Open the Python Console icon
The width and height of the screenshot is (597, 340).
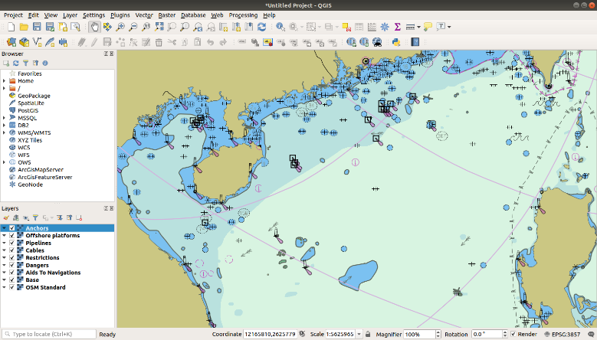397,41
